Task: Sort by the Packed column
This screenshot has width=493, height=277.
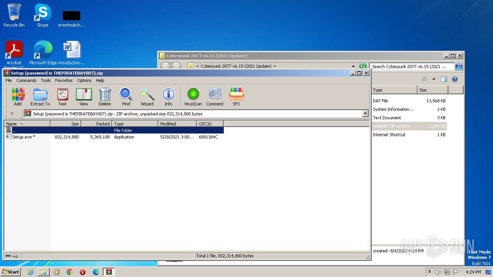Action: pyautogui.click(x=96, y=124)
